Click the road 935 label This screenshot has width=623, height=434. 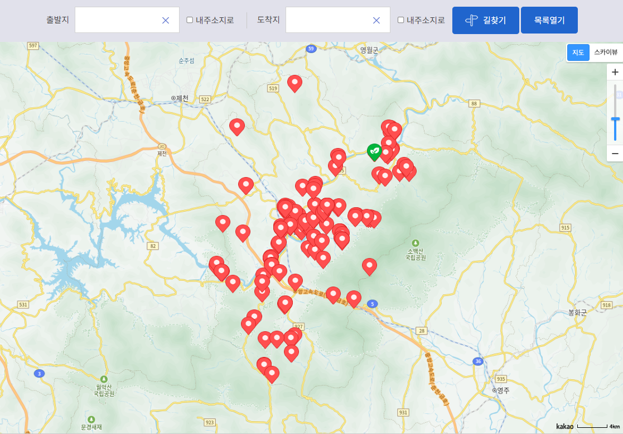[x=501, y=379]
